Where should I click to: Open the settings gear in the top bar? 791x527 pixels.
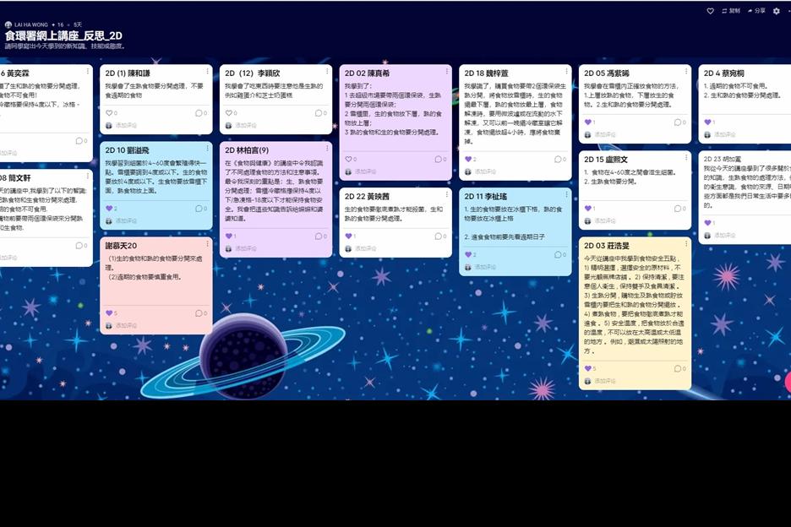[777, 11]
